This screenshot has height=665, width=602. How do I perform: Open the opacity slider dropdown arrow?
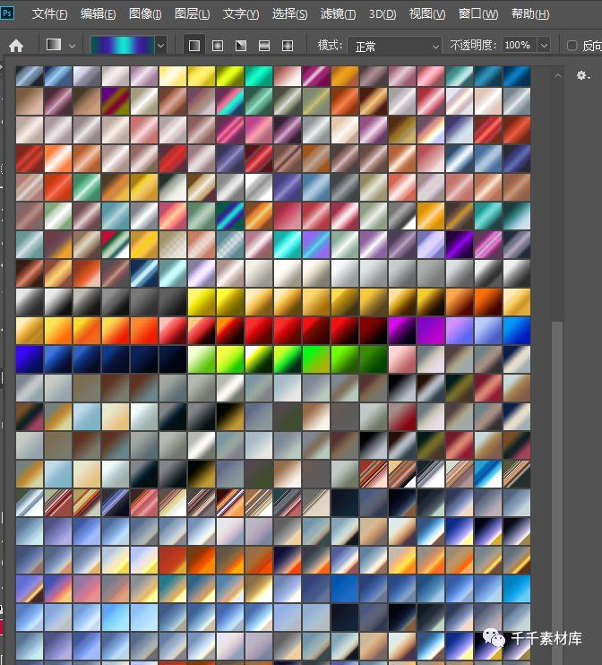click(x=544, y=45)
